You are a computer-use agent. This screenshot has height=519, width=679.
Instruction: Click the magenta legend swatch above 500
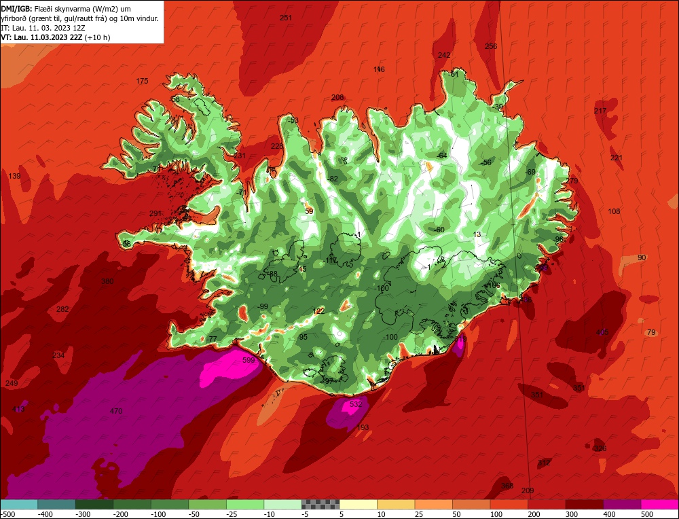click(x=660, y=504)
